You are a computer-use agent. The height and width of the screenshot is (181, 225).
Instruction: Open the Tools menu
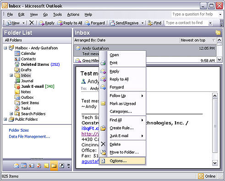tap(57, 15)
